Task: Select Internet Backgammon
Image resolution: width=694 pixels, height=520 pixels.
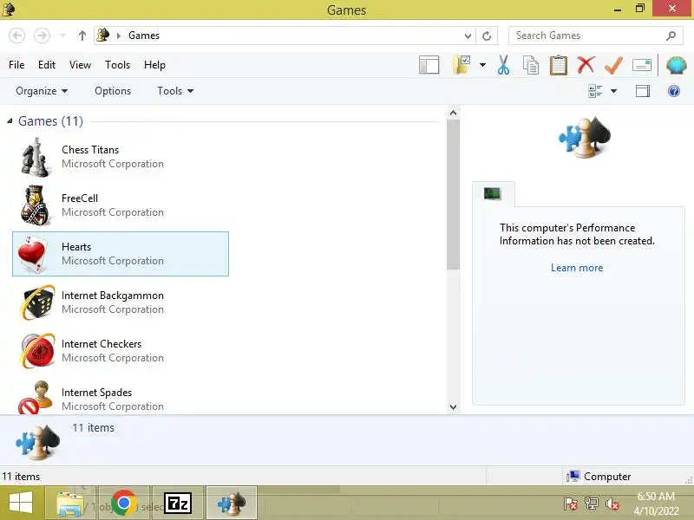Action: 121,302
